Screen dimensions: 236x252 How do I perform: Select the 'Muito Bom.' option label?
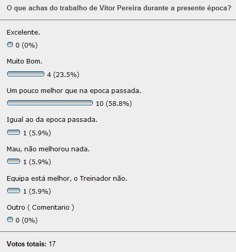(x=24, y=61)
